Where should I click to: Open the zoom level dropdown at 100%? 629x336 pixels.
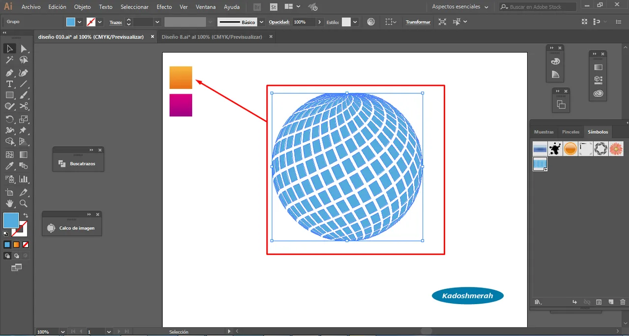coord(62,332)
